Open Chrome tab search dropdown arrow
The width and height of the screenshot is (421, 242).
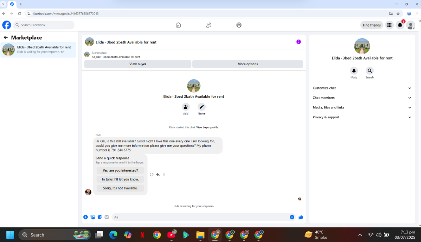[x=3, y=4]
